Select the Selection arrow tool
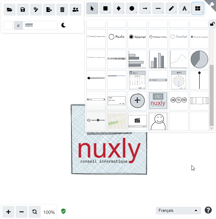Viewport: 216px width, 219px height. point(92,8)
